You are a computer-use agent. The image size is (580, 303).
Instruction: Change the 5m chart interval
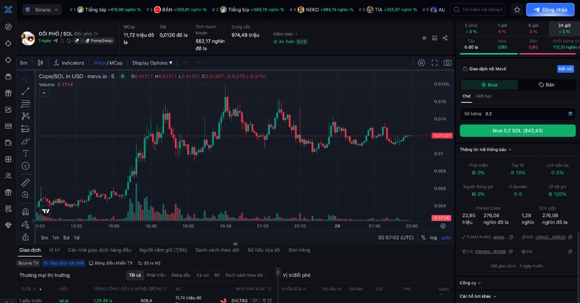tap(24, 63)
